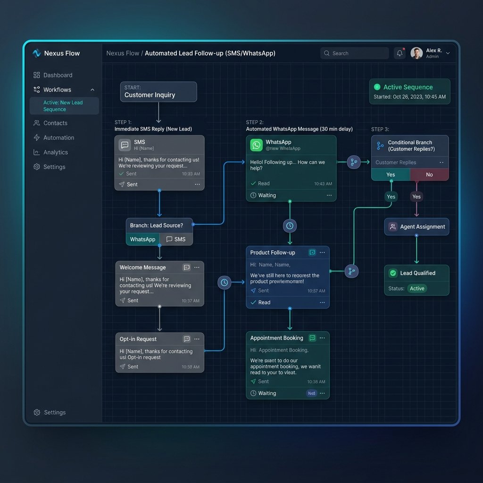Open the Alex R. account dropdown
Screen dimensions: 483x483
pyautogui.click(x=448, y=53)
